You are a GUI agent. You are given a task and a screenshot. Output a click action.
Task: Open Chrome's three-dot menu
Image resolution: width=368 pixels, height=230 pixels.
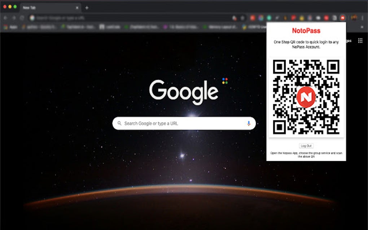[362, 18]
